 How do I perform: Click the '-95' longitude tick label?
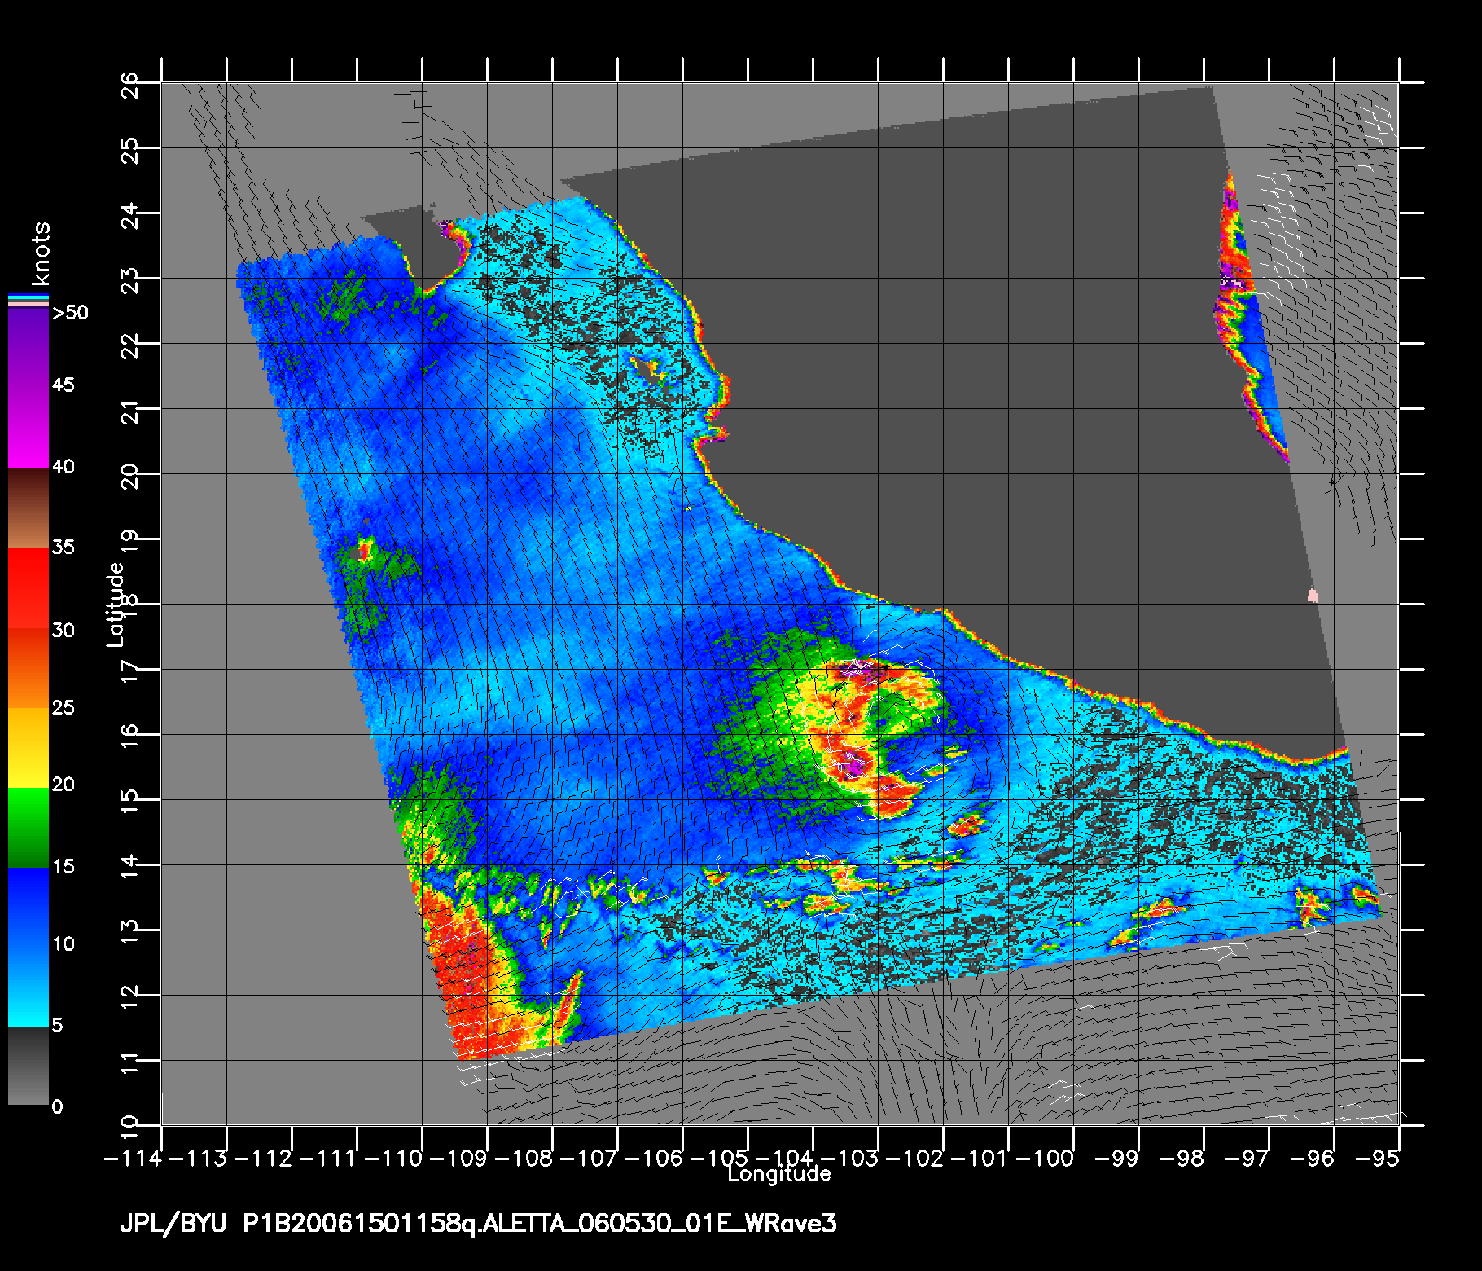[x=1379, y=1159]
